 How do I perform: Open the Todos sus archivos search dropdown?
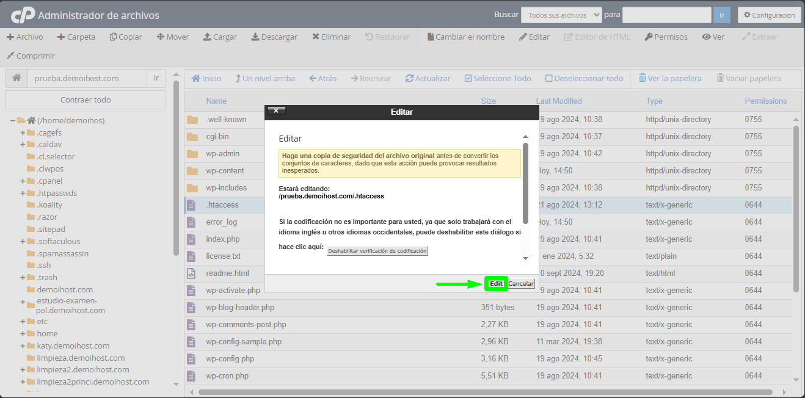(x=561, y=15)
